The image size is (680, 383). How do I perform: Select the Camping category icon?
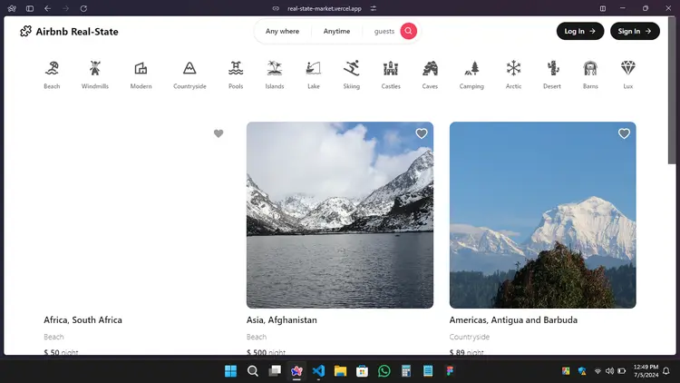click(x=471, y=68)
